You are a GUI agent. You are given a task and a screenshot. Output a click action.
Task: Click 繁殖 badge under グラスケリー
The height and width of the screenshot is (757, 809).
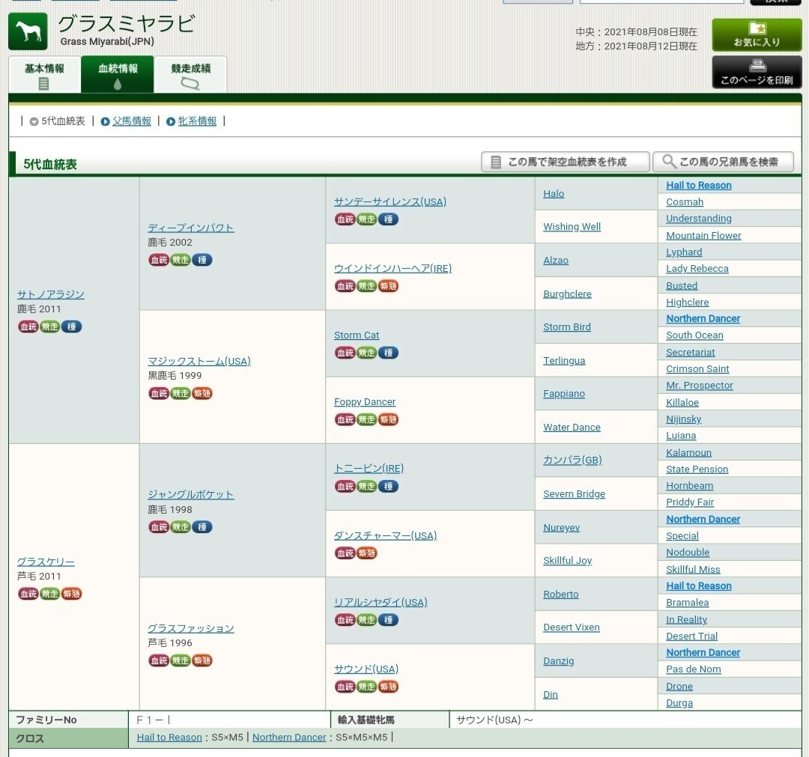click(x=71, y=594)
